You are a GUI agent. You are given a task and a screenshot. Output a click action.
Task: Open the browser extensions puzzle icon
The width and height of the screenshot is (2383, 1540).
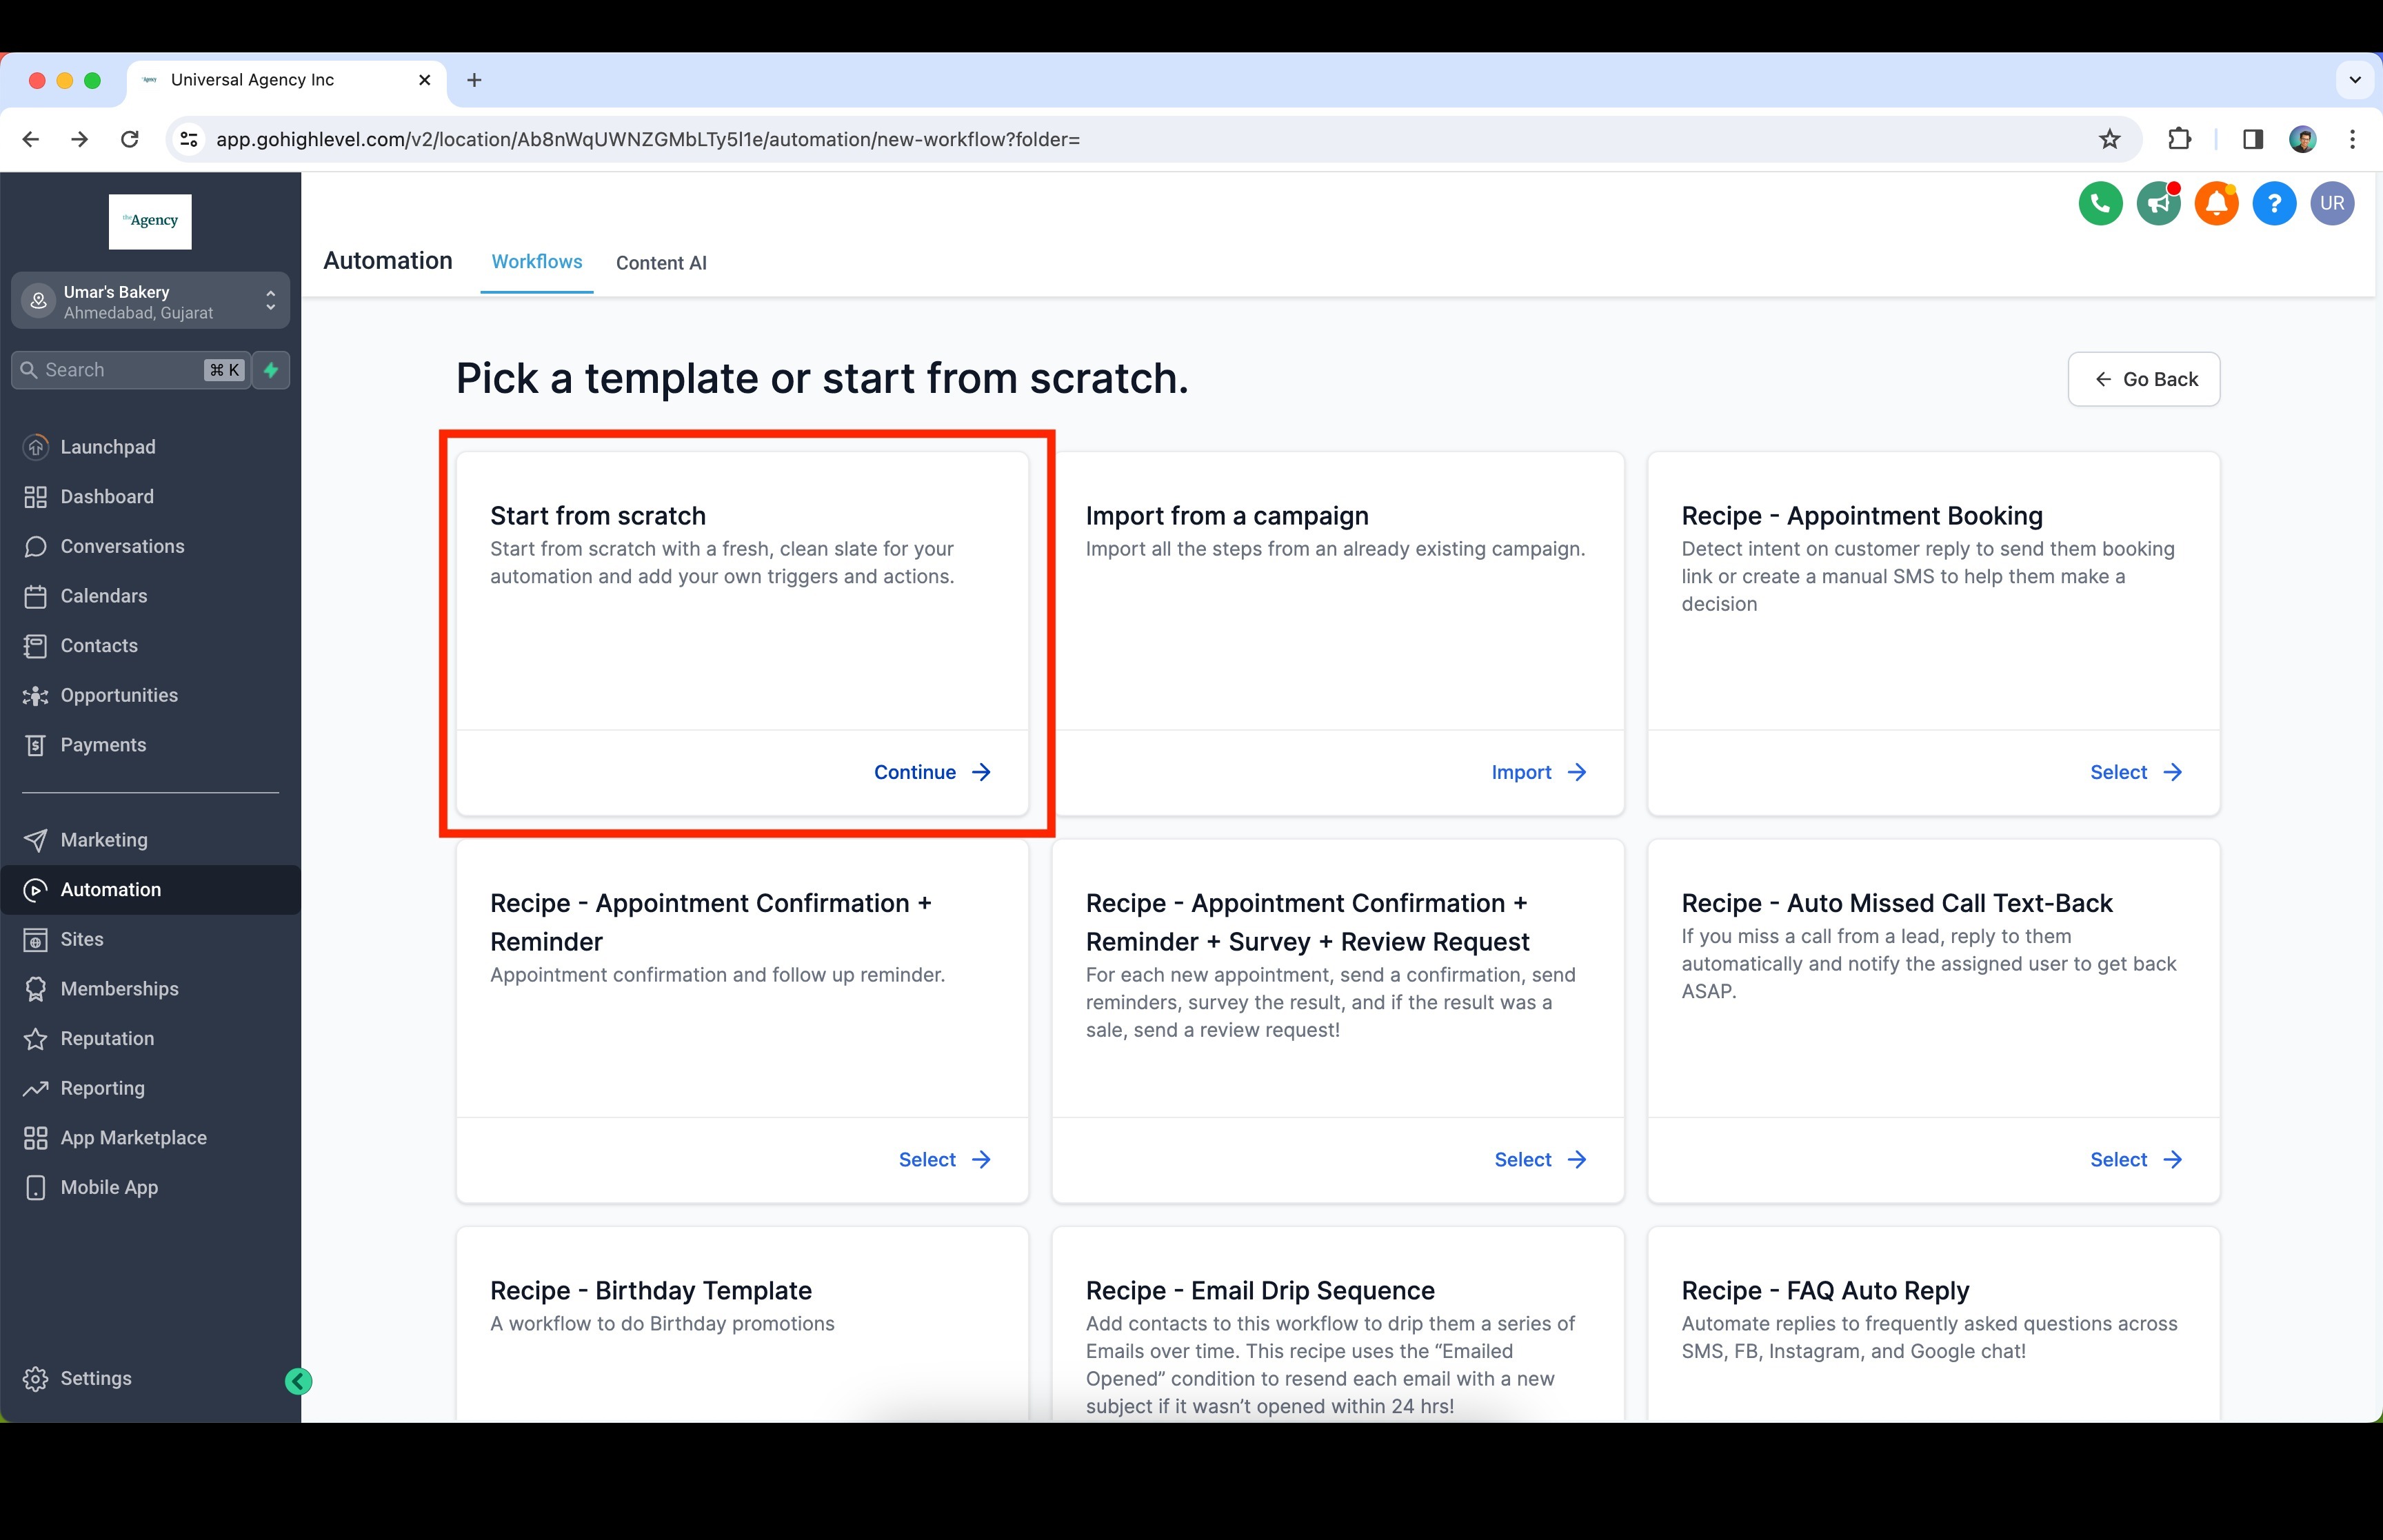click(x=2179, y=139)
